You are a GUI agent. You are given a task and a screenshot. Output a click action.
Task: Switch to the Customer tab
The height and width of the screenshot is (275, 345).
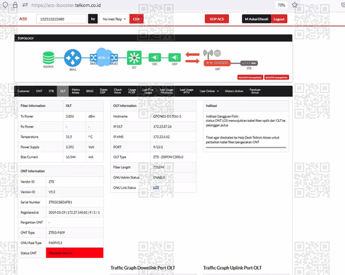coord(23,91)
